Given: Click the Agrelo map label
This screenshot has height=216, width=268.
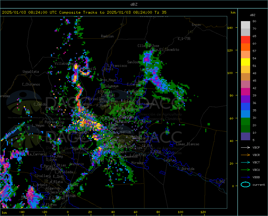Looking at the screenshot, I should [80, 138].
